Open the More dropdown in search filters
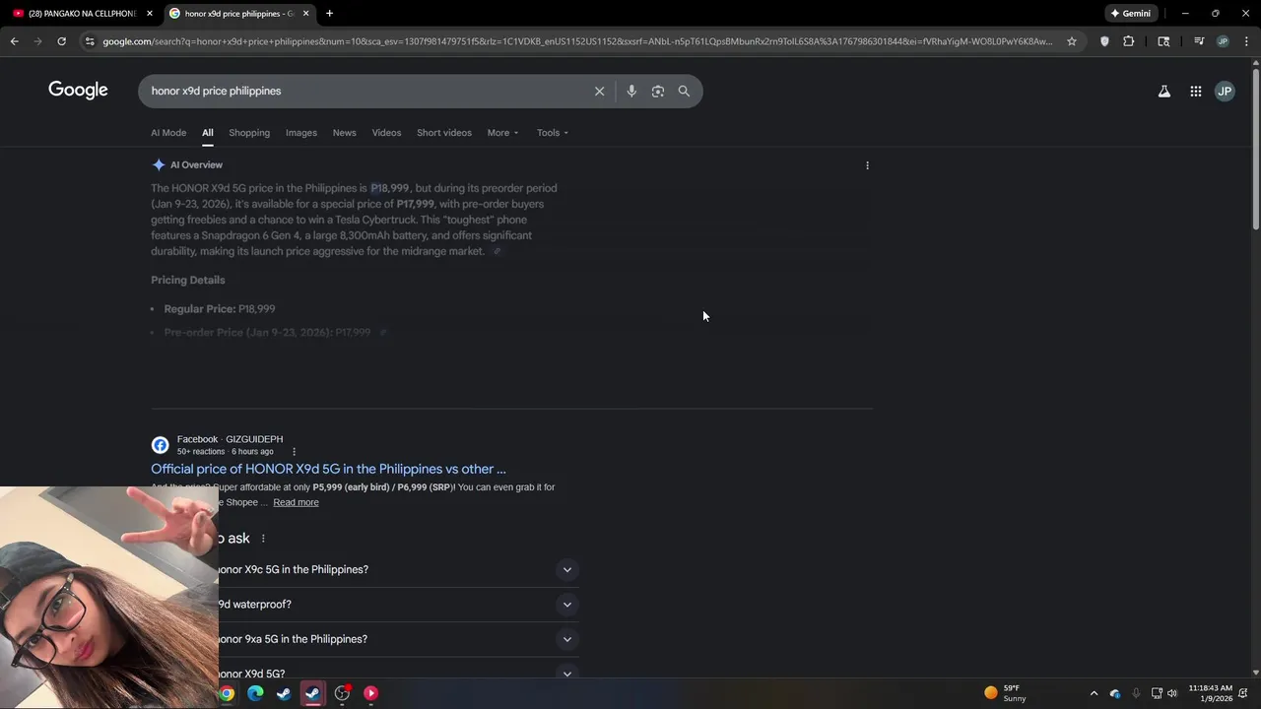Screen dimensions: 1261x709 502,133
